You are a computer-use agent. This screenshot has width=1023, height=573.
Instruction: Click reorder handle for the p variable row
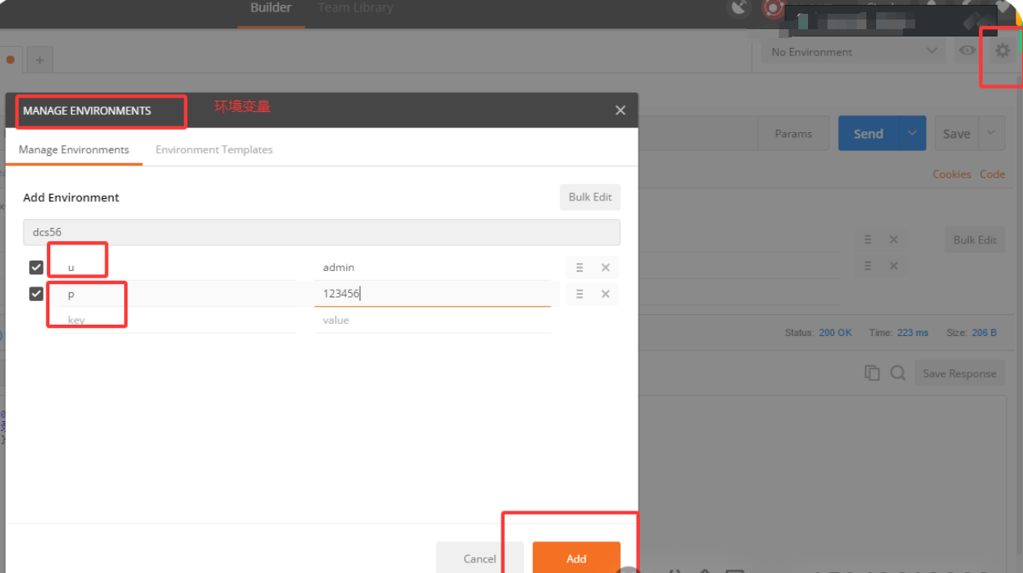[x=579, y=294]
